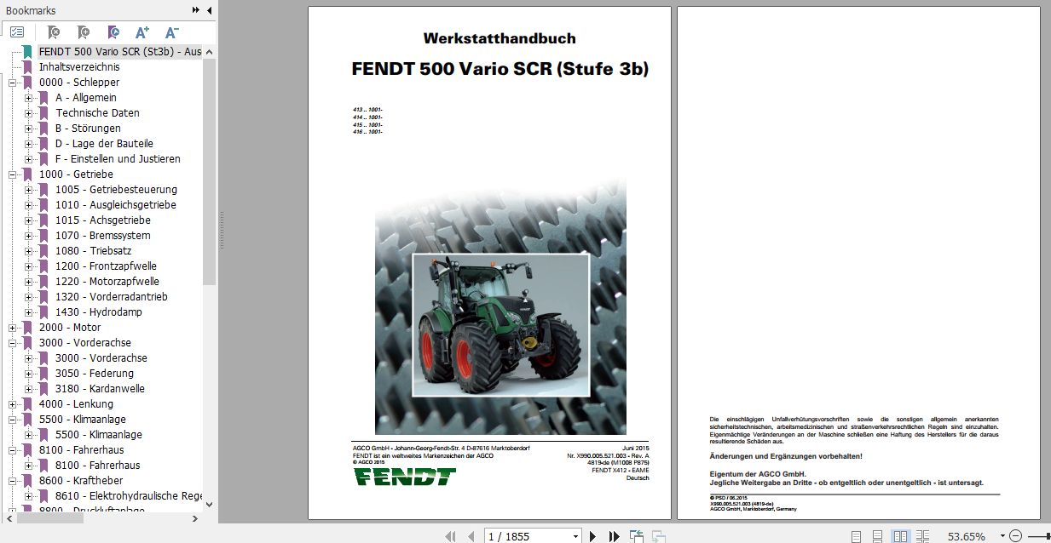Select the D - Lage der Bauteile bookmark
This screenshot has width=1051, height=543.
(104, 144)
